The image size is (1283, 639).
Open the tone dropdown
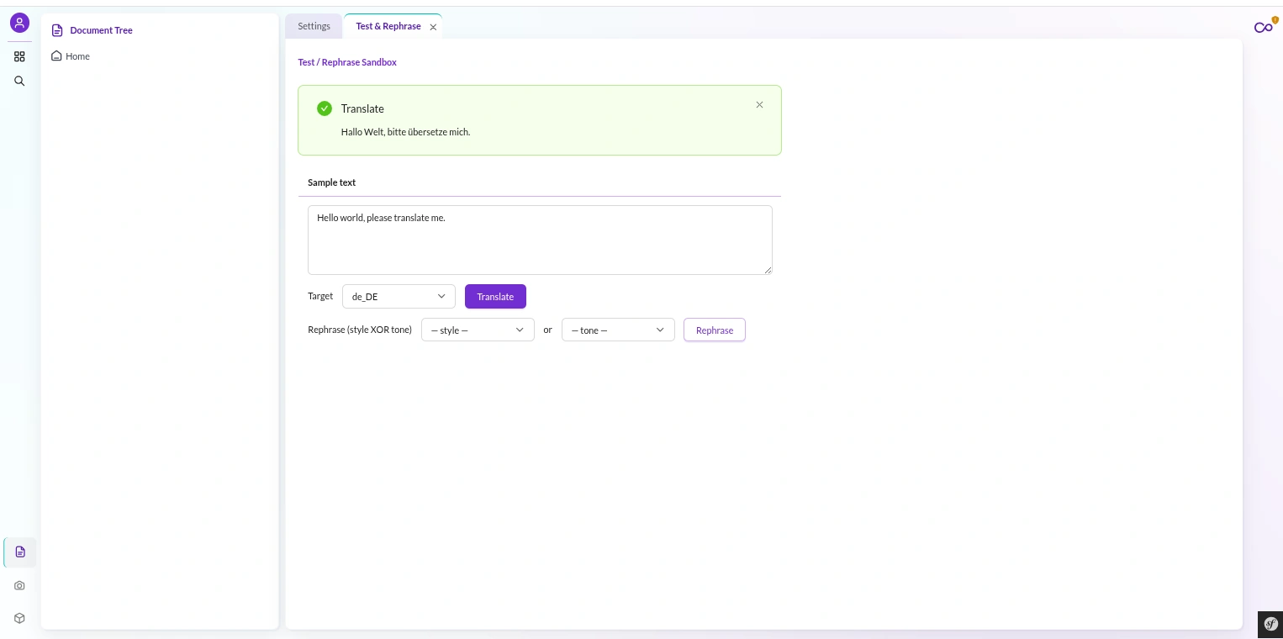coord(618,330)
